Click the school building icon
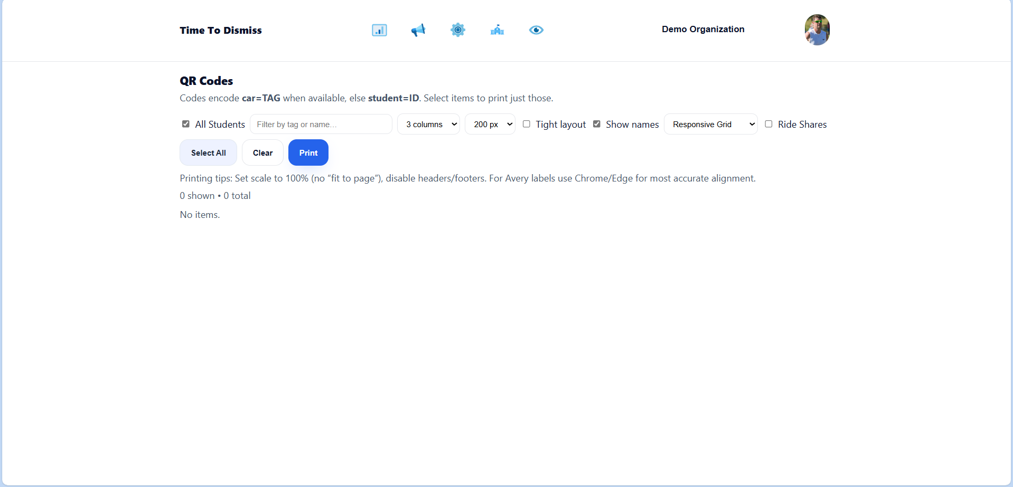Screen dimensions: 1013x487 point(497,30)
